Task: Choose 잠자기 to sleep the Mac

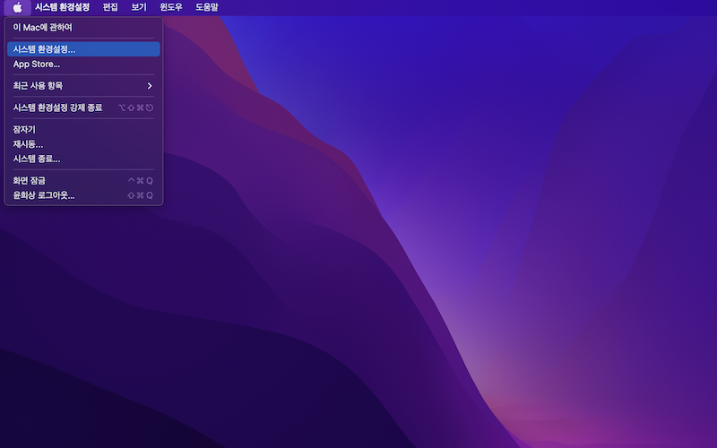Action: (x=83, y=130)
